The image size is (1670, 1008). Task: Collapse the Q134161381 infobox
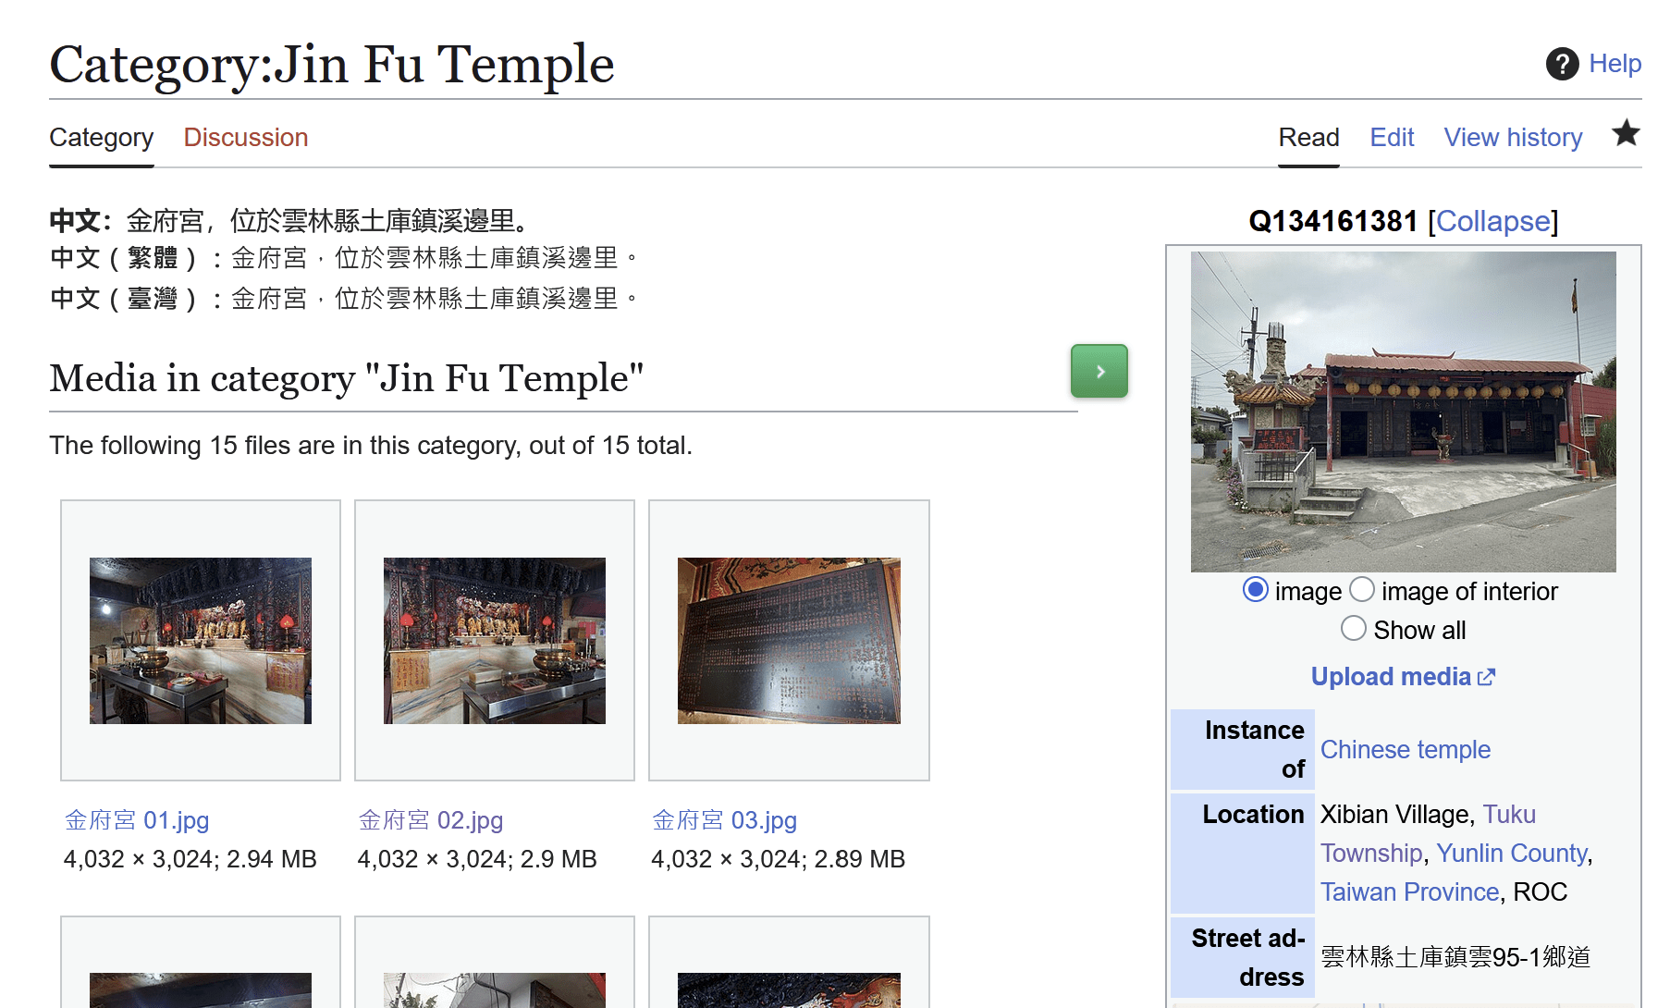click(1493, 221)
